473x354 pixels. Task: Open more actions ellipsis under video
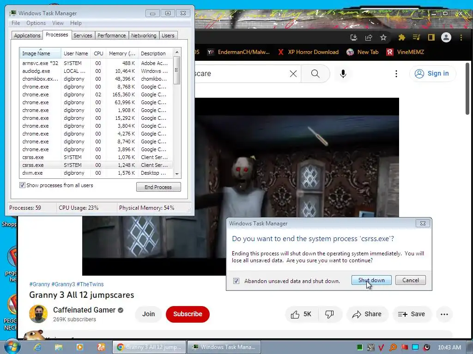point(444,314)
